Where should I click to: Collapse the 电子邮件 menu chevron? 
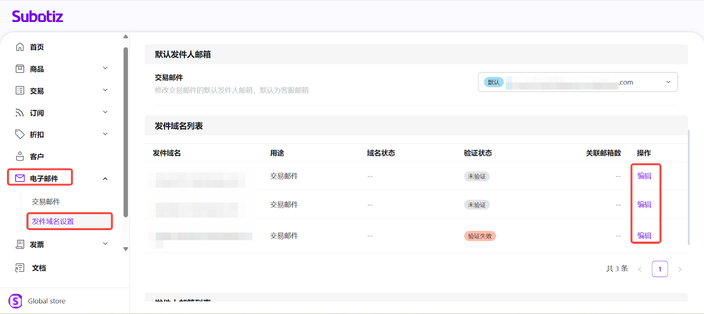[105, 179]
